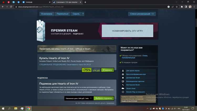The height and width of the screenshot is (111, 197).
Task: Open the pinned red Pinterest tab
Action: (x=9, y=2)
